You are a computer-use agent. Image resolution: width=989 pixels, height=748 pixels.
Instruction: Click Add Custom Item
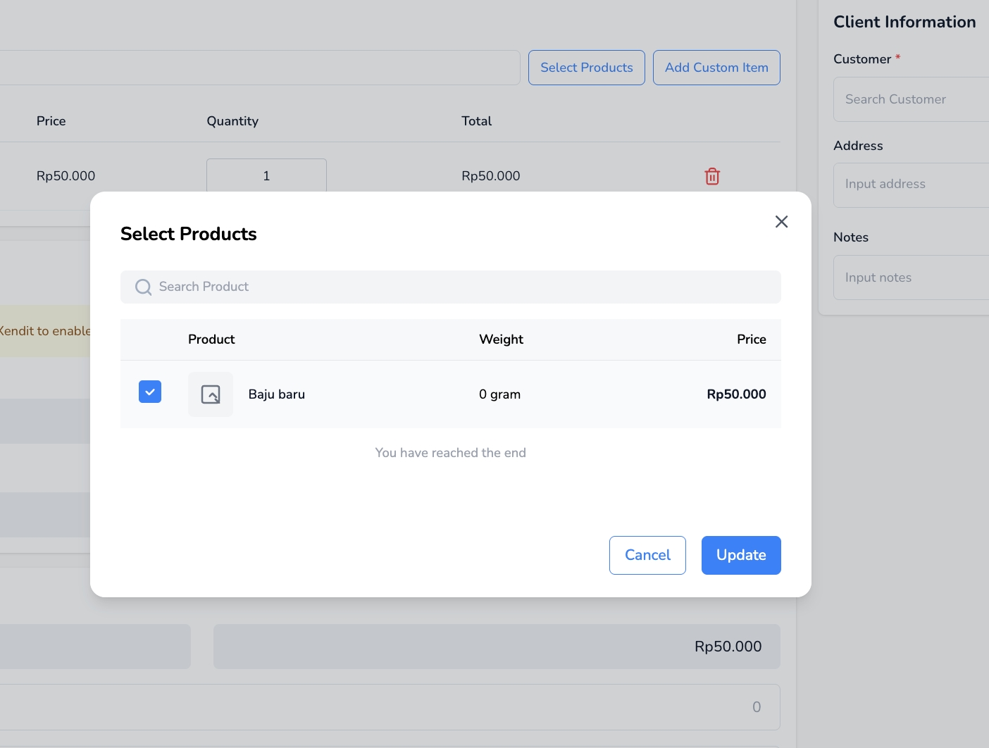716,68
